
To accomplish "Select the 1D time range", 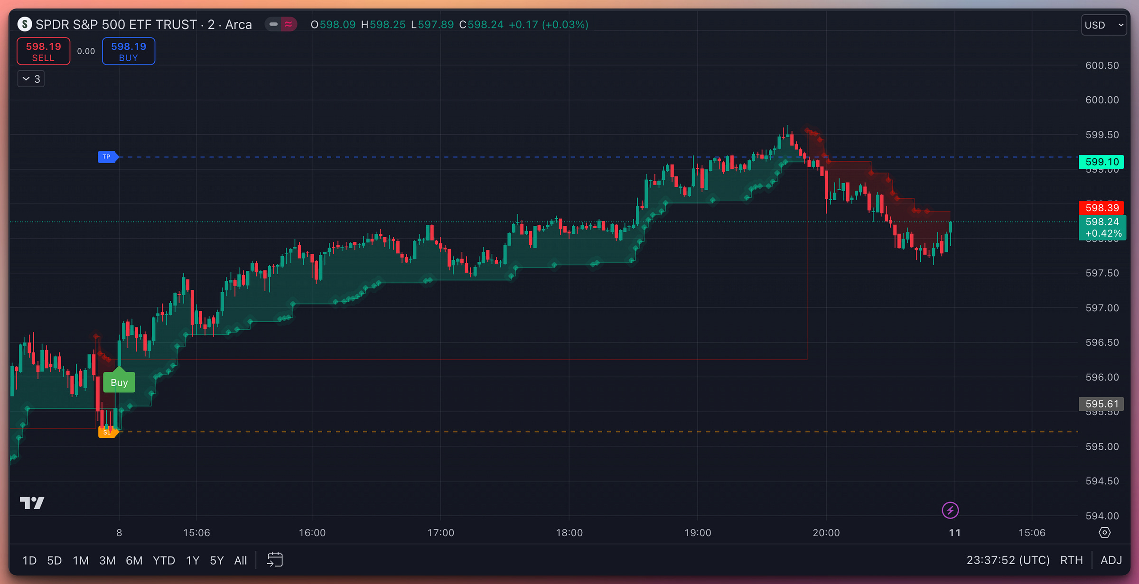I will (x=29, y=560).
